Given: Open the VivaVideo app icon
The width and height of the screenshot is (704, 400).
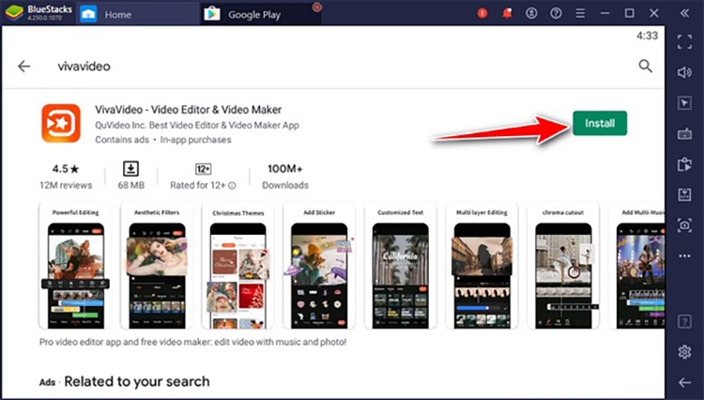Looking at the screenshot, I should coord(61,123).
